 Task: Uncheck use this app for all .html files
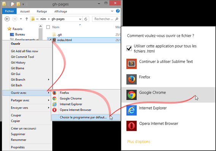(129, 48)
